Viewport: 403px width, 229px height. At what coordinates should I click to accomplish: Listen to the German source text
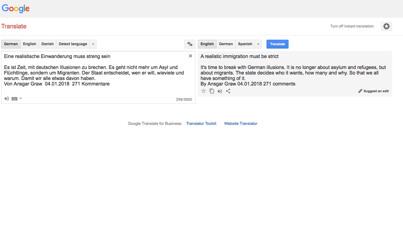[x=7, y=99]
